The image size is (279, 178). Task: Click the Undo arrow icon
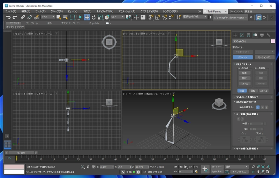8,17
